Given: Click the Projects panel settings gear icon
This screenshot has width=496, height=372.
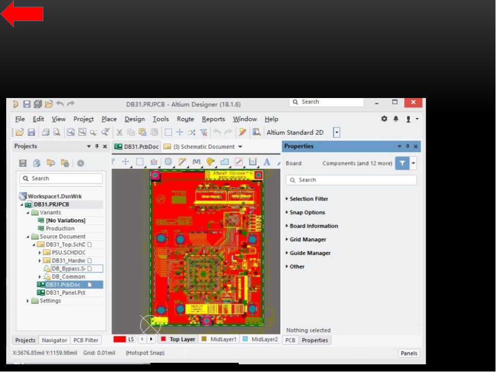Looking at the screenshot, I should [x=81, y=163].
